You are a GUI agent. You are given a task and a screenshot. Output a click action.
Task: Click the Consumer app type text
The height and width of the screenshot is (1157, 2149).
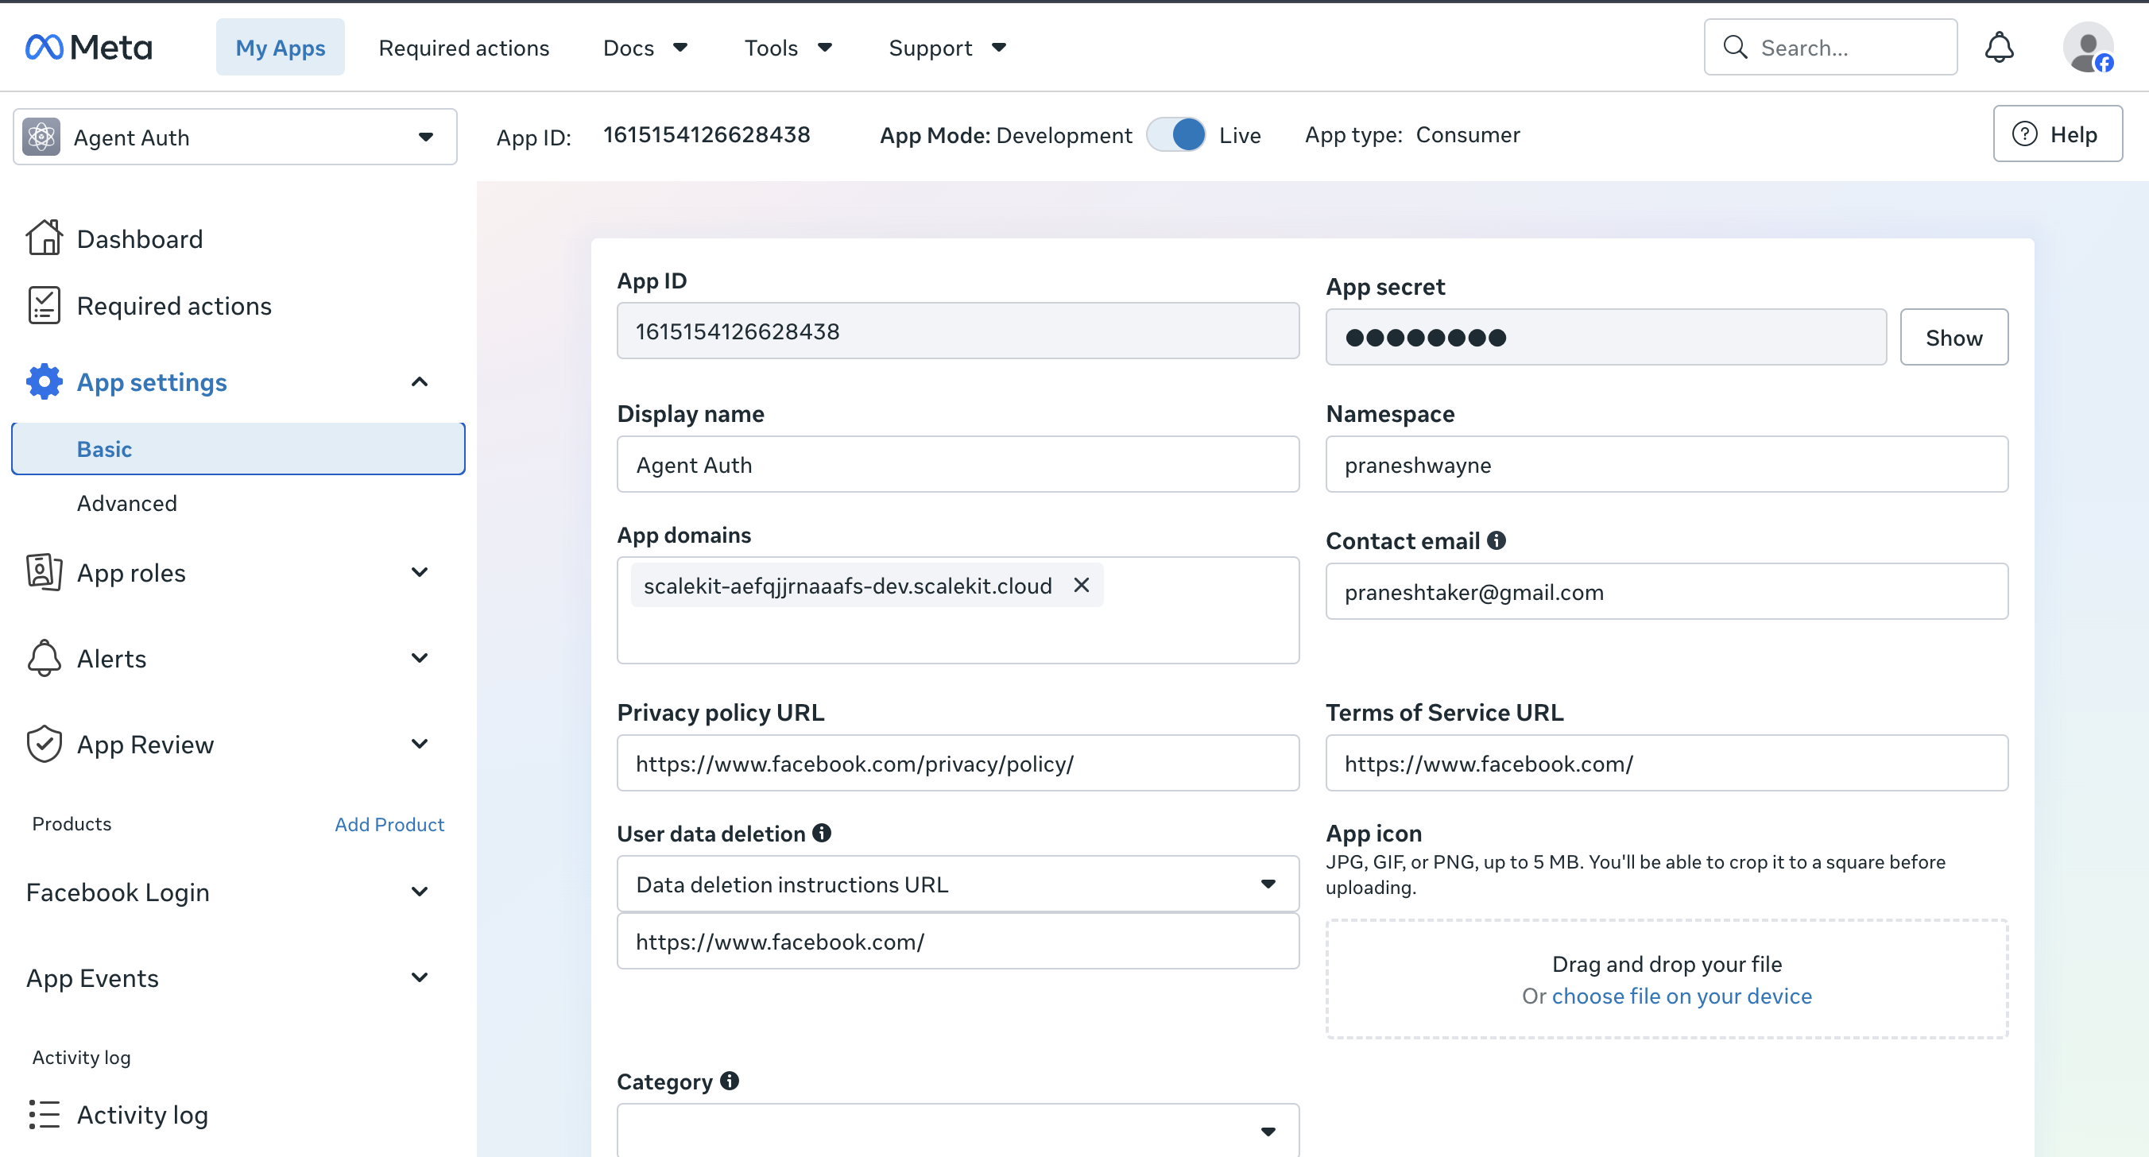(1467, 134)
